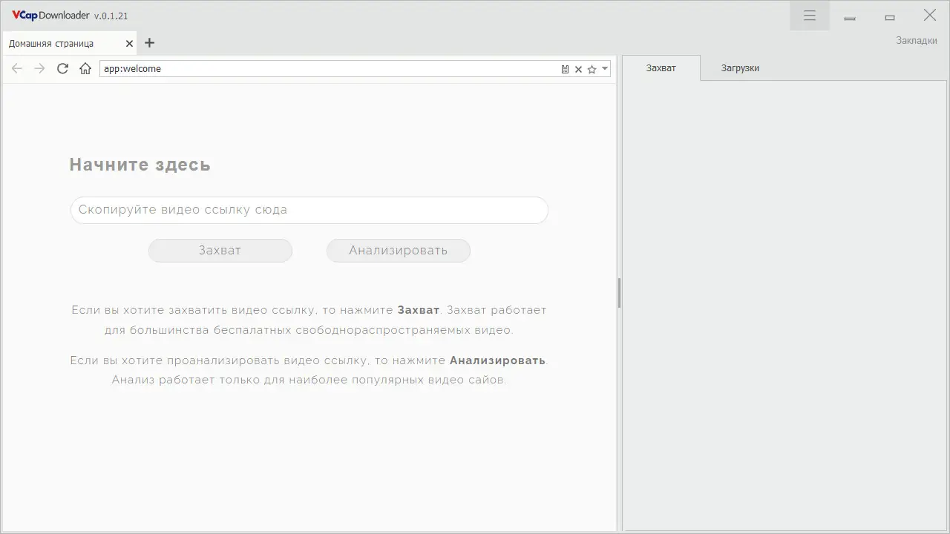Open a new tab with the plus icon
950x534 pixels.
coord(149,43)
